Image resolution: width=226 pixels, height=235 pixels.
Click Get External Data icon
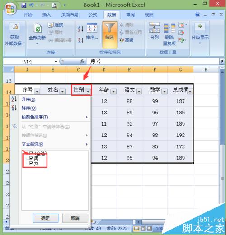[x=15, y=27]
